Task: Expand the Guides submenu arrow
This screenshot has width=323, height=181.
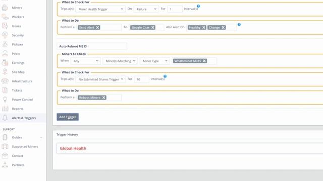Action: (x=41, y=137)
